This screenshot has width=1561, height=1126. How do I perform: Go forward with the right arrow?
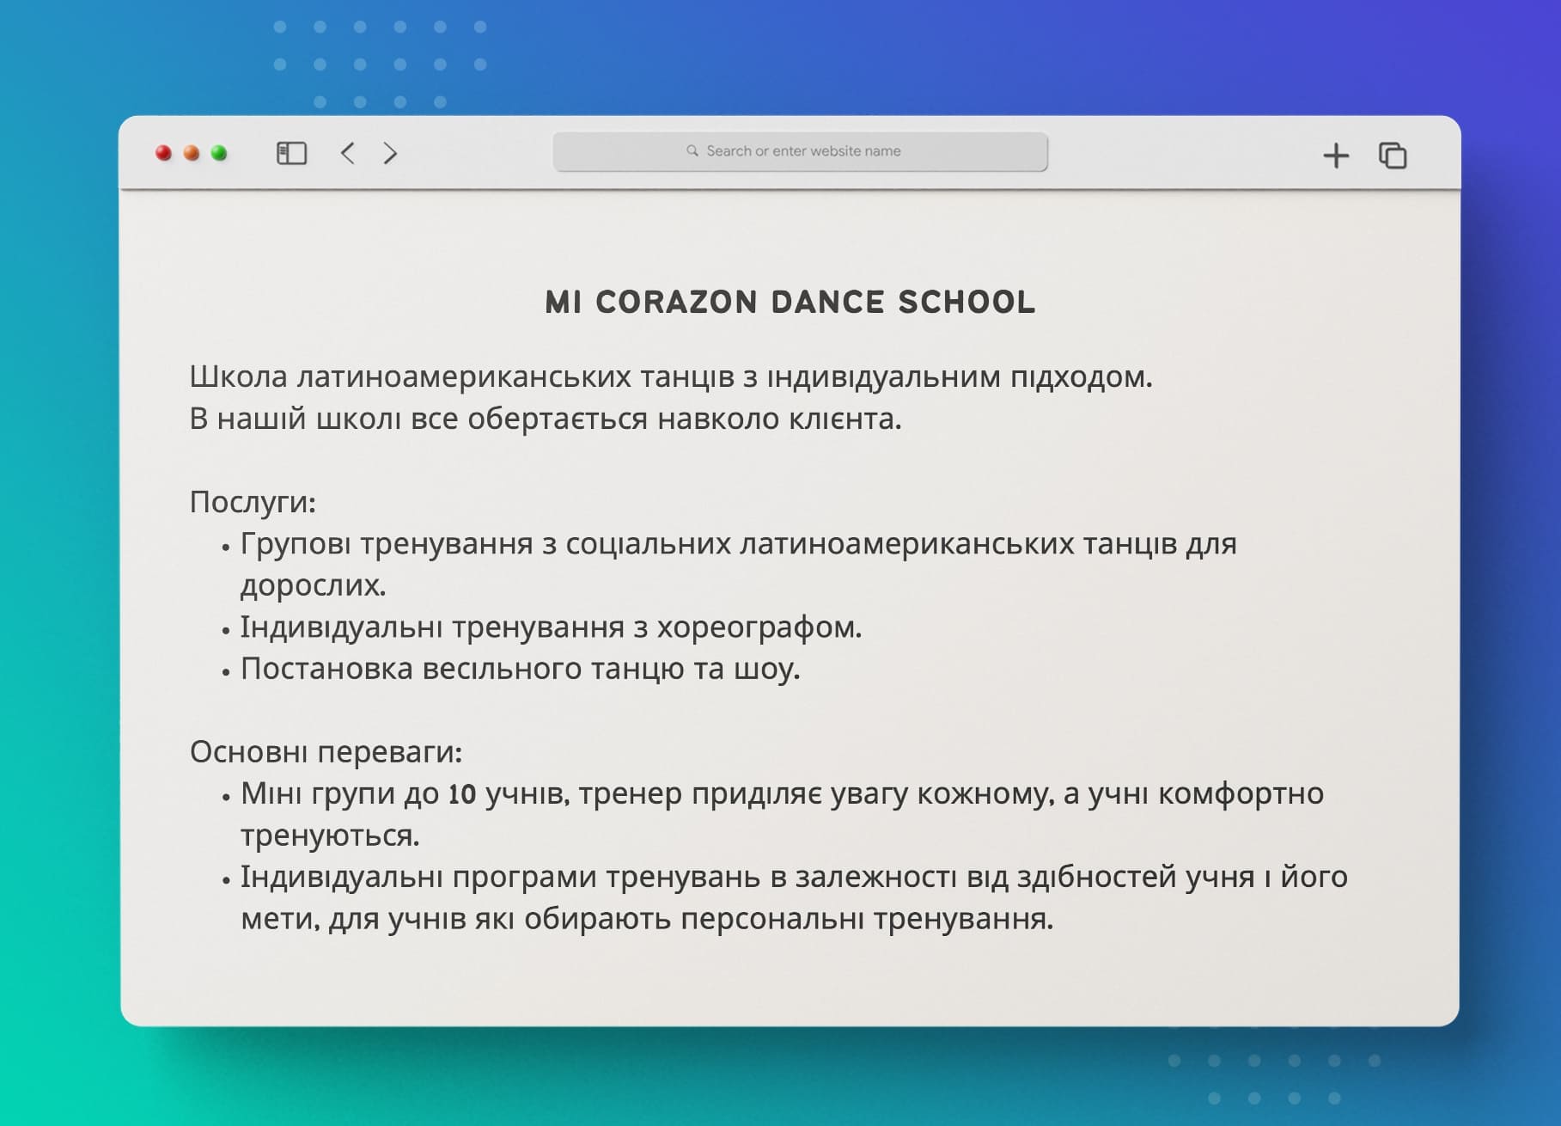(390, 153)
